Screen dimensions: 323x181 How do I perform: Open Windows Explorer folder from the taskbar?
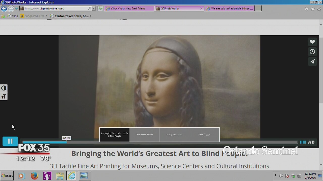pos(60,176)
